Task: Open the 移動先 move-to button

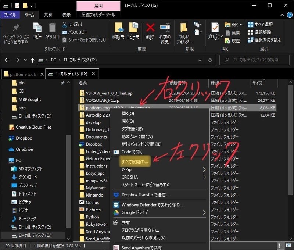Action: tap(118, 31)
